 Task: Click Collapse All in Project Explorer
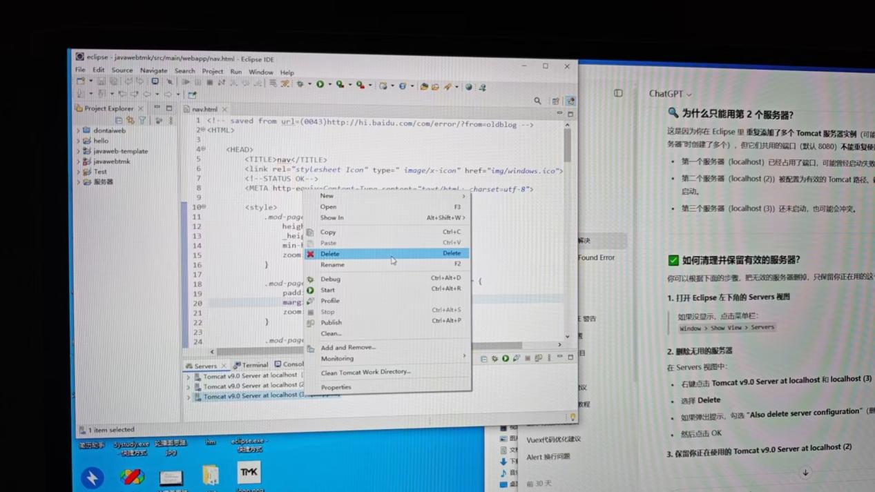119,120
